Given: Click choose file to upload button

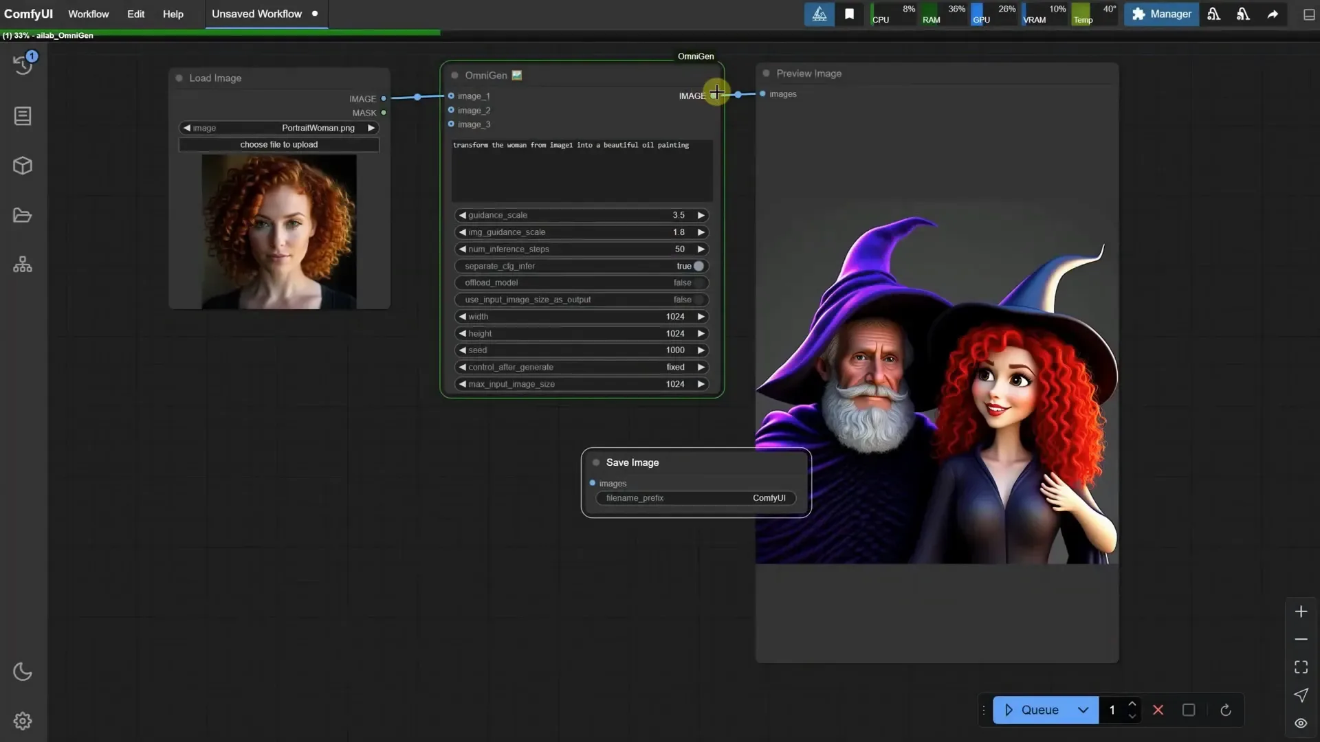Looking at the screenshot, I should click(x=279, y=144).
